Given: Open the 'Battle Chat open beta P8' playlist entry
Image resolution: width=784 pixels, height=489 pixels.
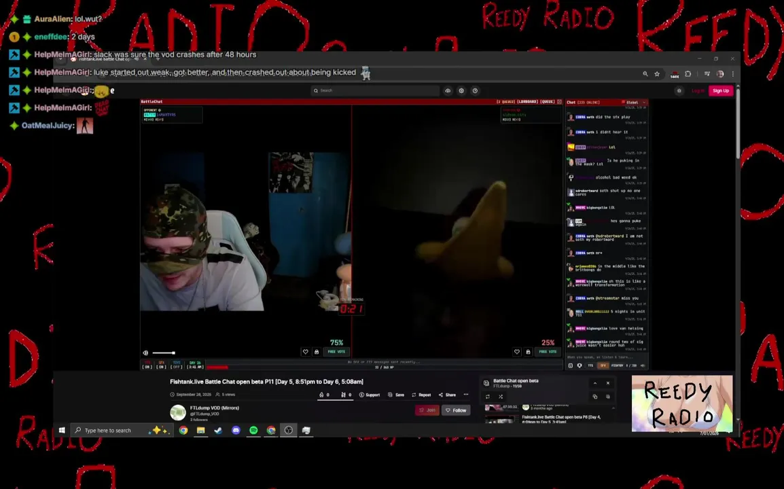Looking at the screenshot, I should (561, 419).
